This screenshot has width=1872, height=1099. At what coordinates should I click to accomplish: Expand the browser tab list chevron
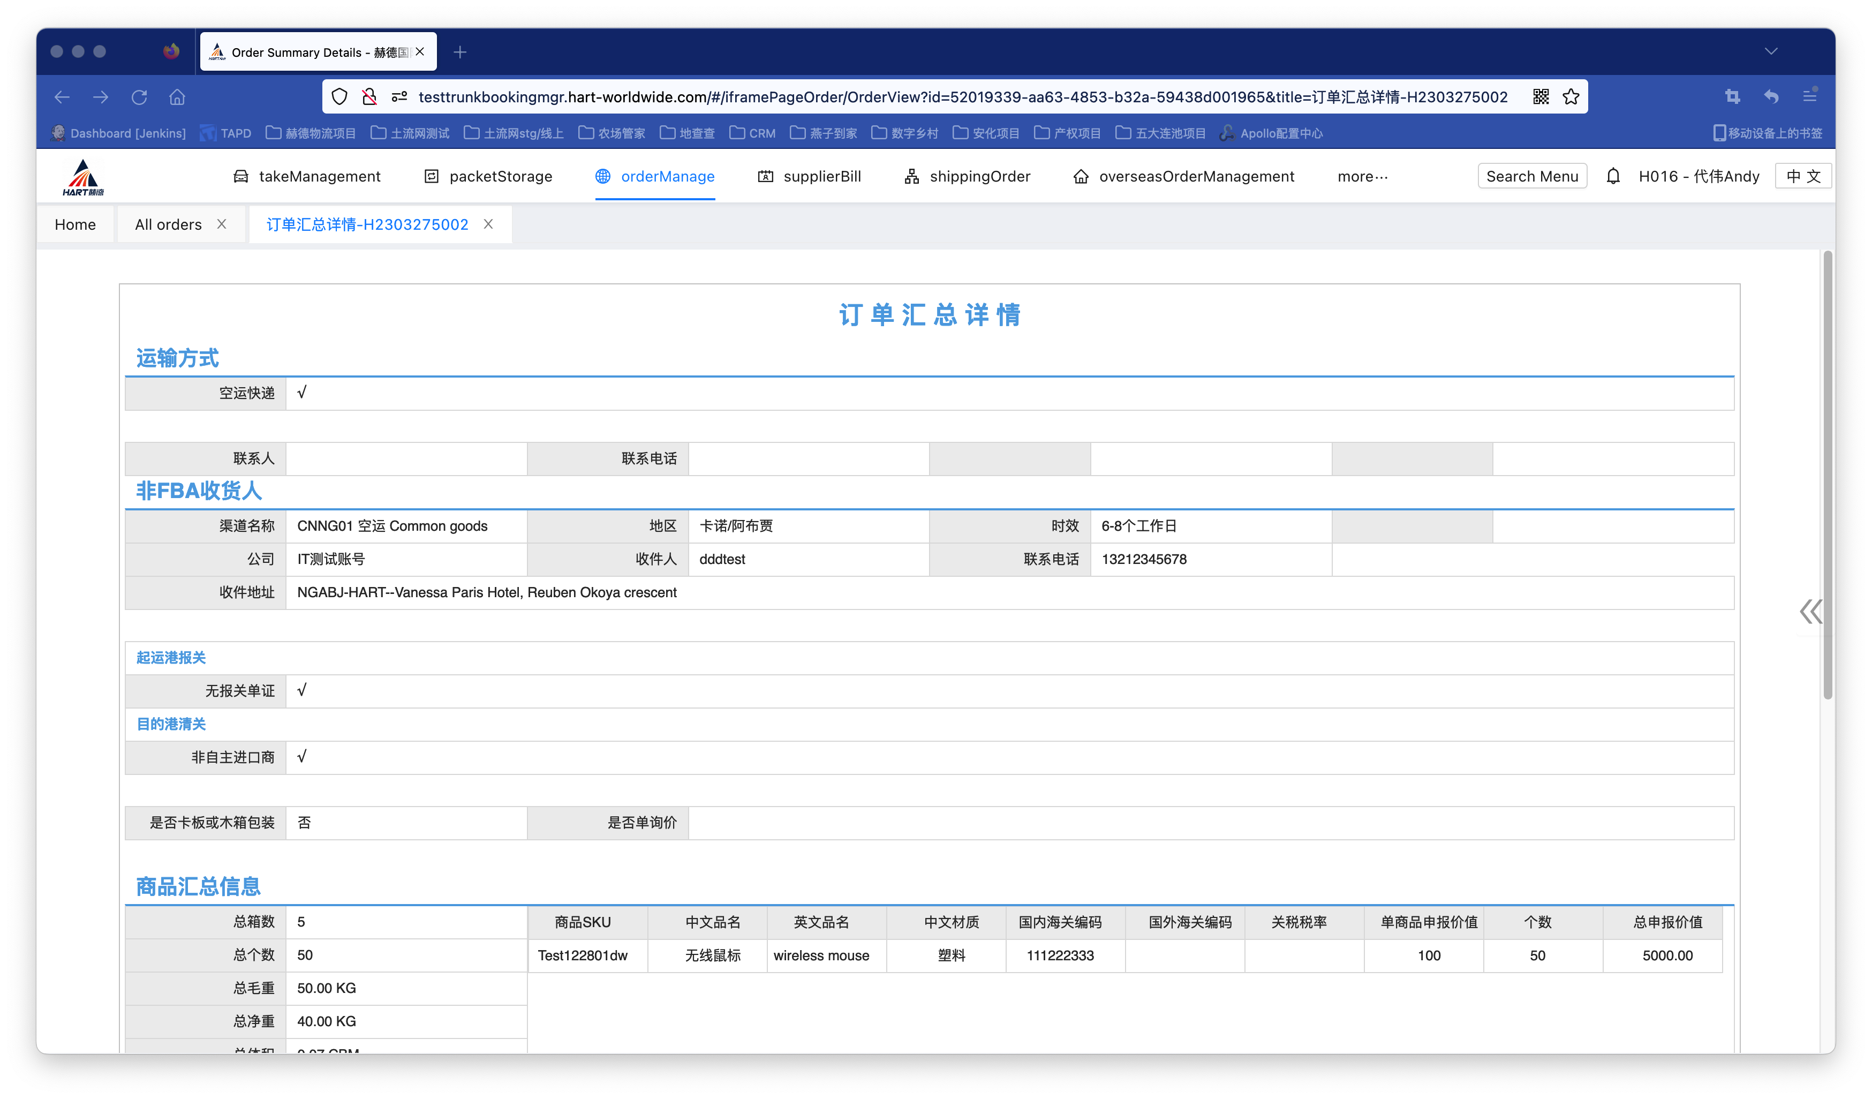1771,51
